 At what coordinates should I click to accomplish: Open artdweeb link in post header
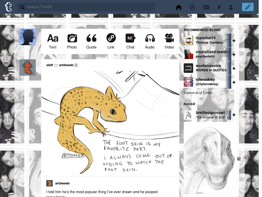pos(66,65)
